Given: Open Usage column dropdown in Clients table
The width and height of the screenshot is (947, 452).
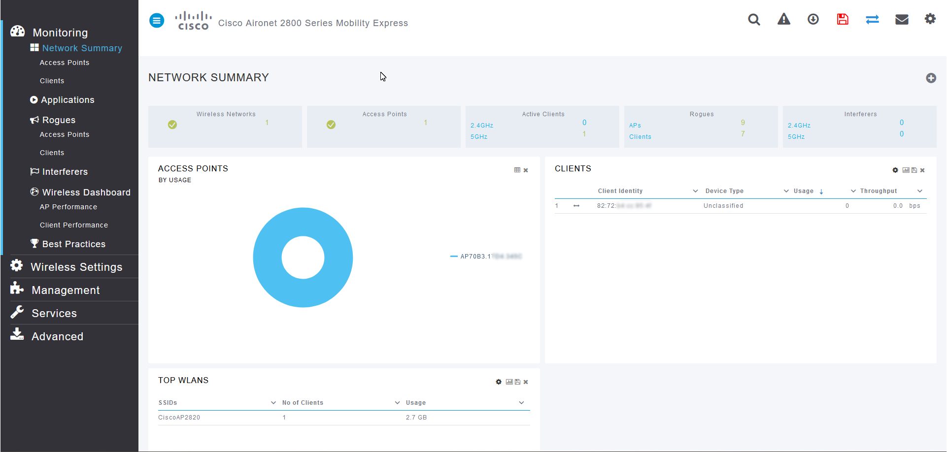Looking at the screenshot, I should tap(853, 191).
